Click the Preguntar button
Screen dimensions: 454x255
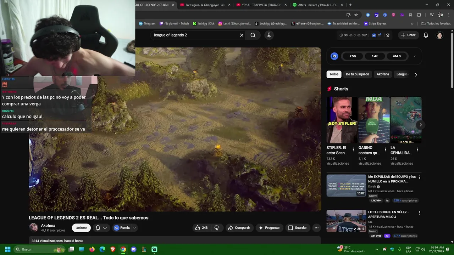pos(269,228)
